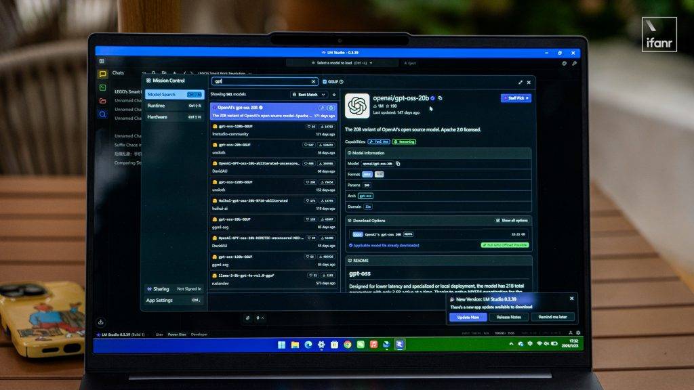Image resolution: width=694 pixels, height=390 pixels.
Task: Clear the gpt search field text
Action: point(314,81)
